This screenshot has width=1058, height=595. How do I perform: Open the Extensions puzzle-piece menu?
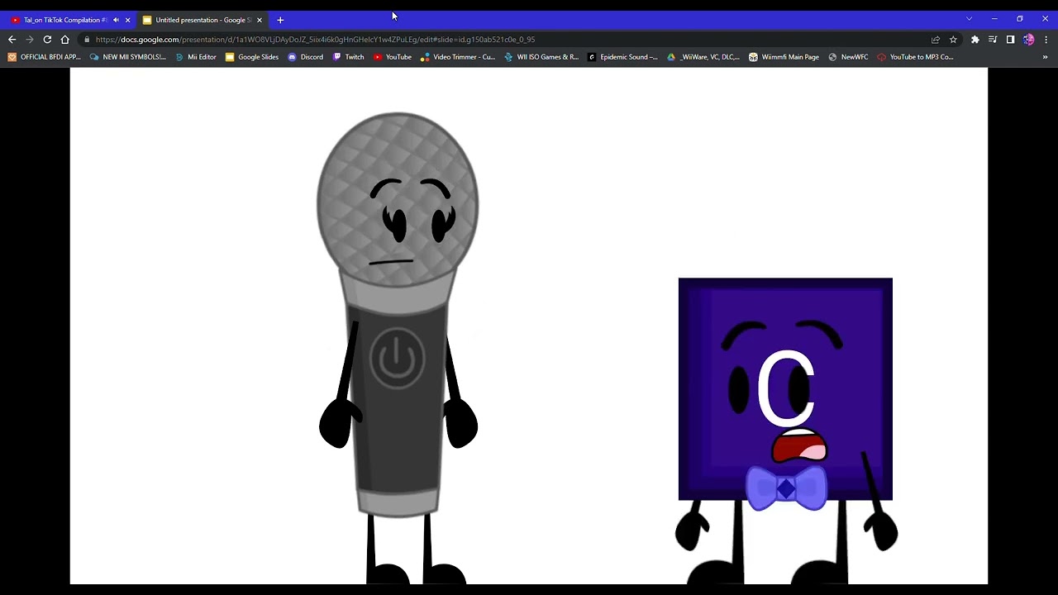click(x=975, y=40)
